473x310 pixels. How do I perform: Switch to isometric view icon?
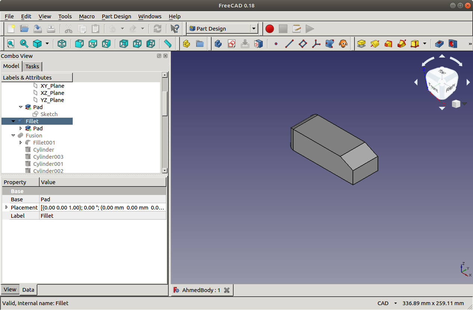point(62,44)
